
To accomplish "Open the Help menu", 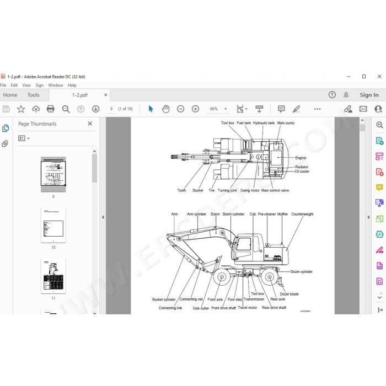I will point(72,85).
